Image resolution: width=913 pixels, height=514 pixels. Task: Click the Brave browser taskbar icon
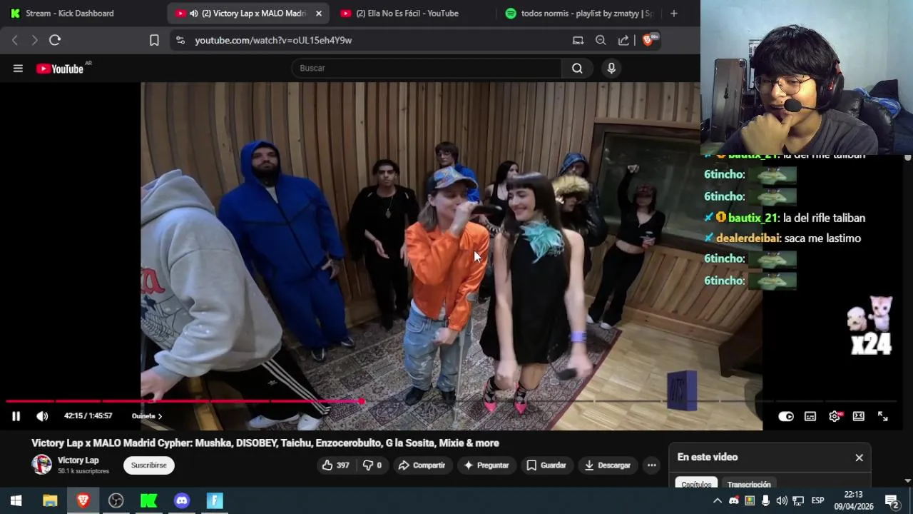[x=83, y=501]
